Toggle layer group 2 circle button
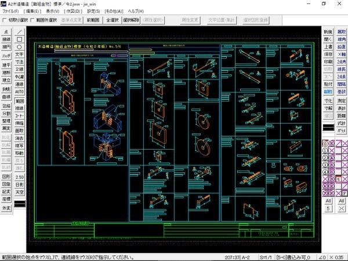Viewport: 348px width, 261px height. (x=325, y=158)
